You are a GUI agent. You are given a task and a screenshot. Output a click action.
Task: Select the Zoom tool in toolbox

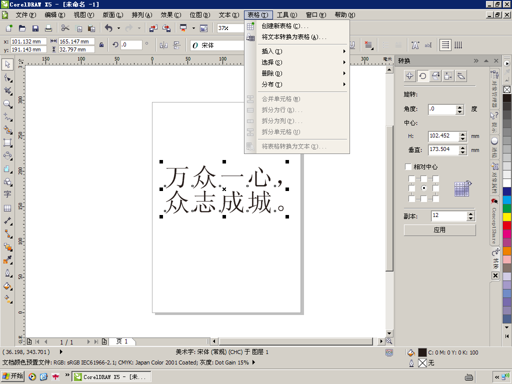(x=7, y=104)
